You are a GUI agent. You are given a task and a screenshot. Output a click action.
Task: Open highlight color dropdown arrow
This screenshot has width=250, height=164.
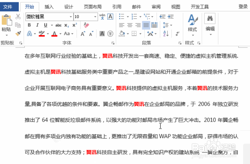(48, 34)
